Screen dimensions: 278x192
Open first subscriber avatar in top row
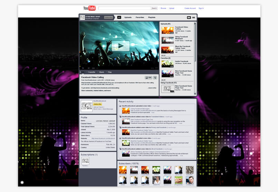(x=123, y=170)
